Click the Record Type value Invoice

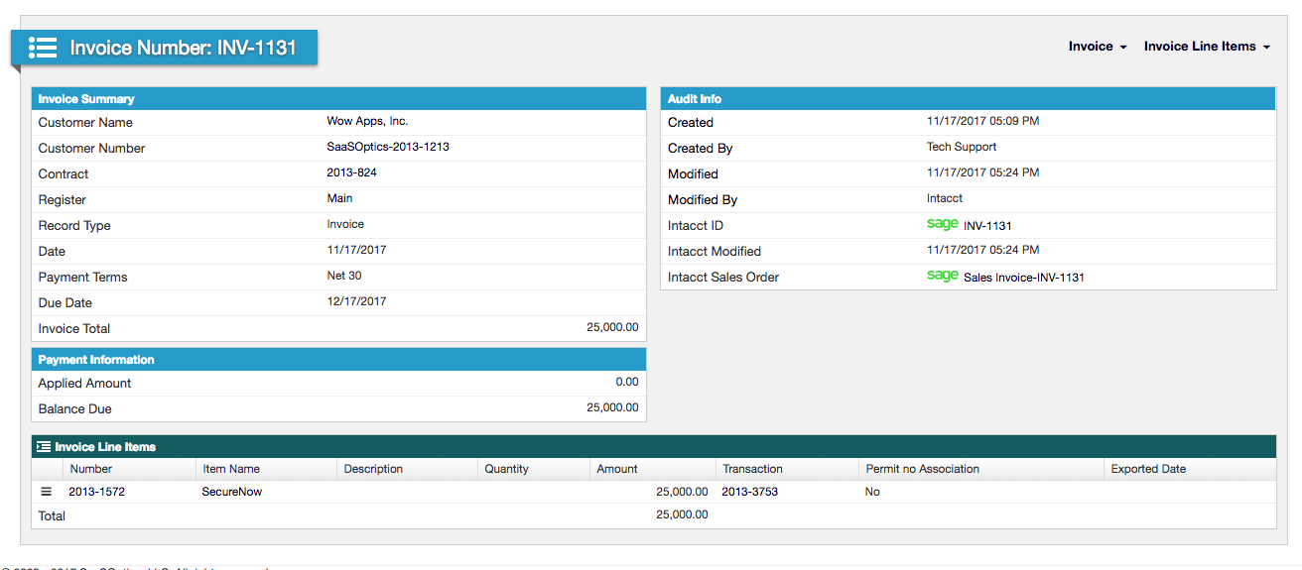pos(345,224)
